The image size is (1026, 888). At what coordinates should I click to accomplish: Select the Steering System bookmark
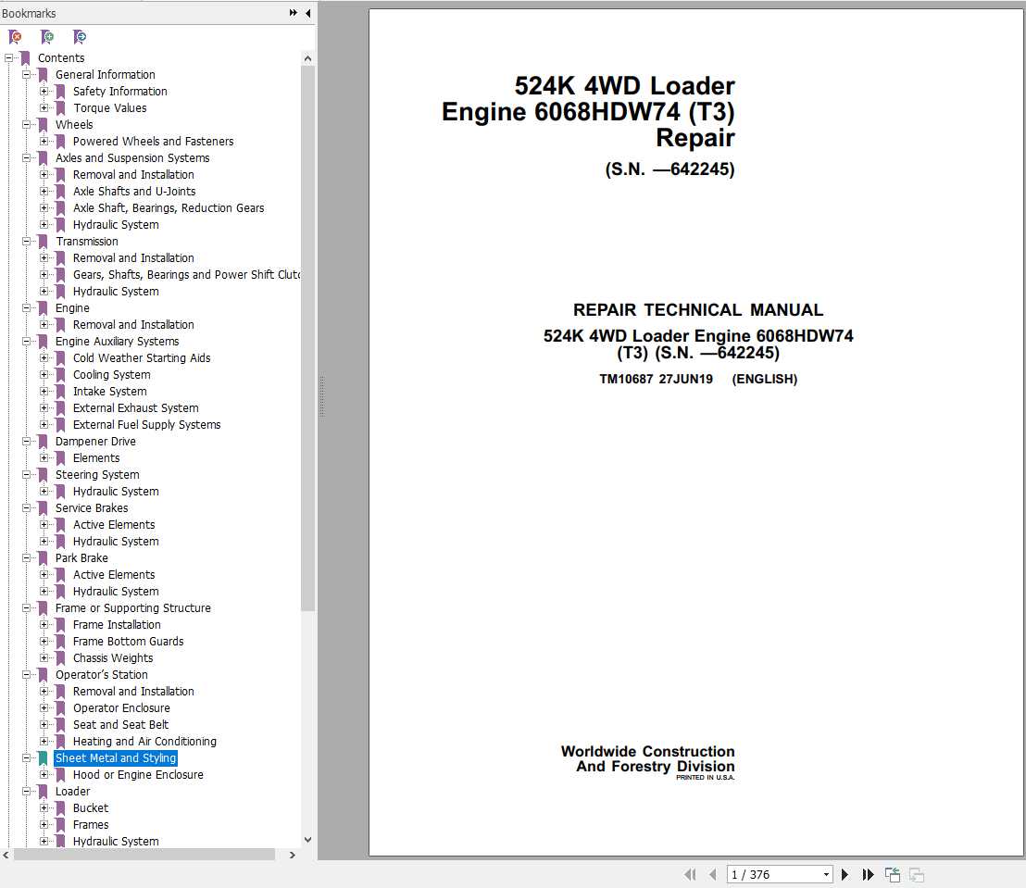(x=97, y=475)
